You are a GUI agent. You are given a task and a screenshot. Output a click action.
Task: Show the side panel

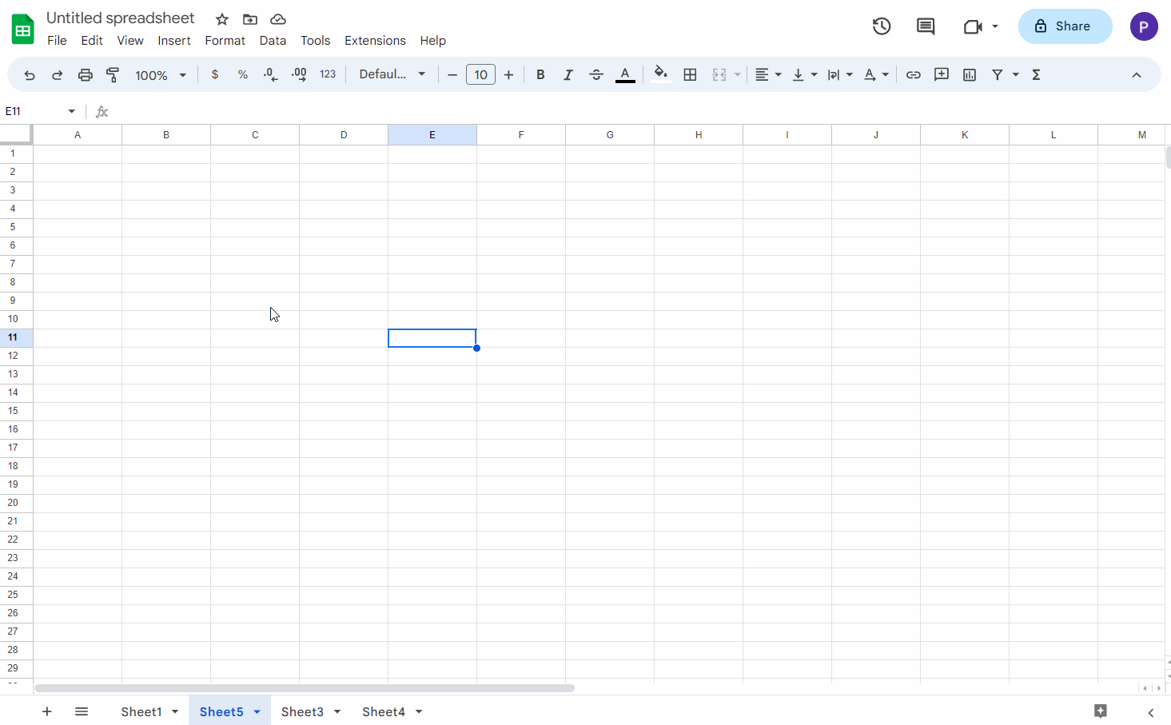tap(1151, 712)
